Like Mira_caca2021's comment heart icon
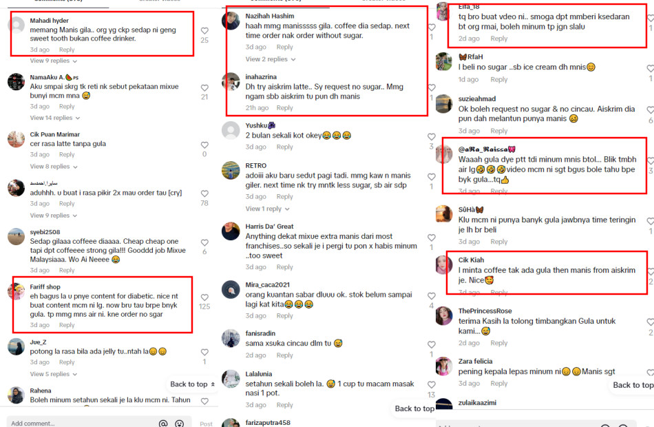 coord(431,296)
